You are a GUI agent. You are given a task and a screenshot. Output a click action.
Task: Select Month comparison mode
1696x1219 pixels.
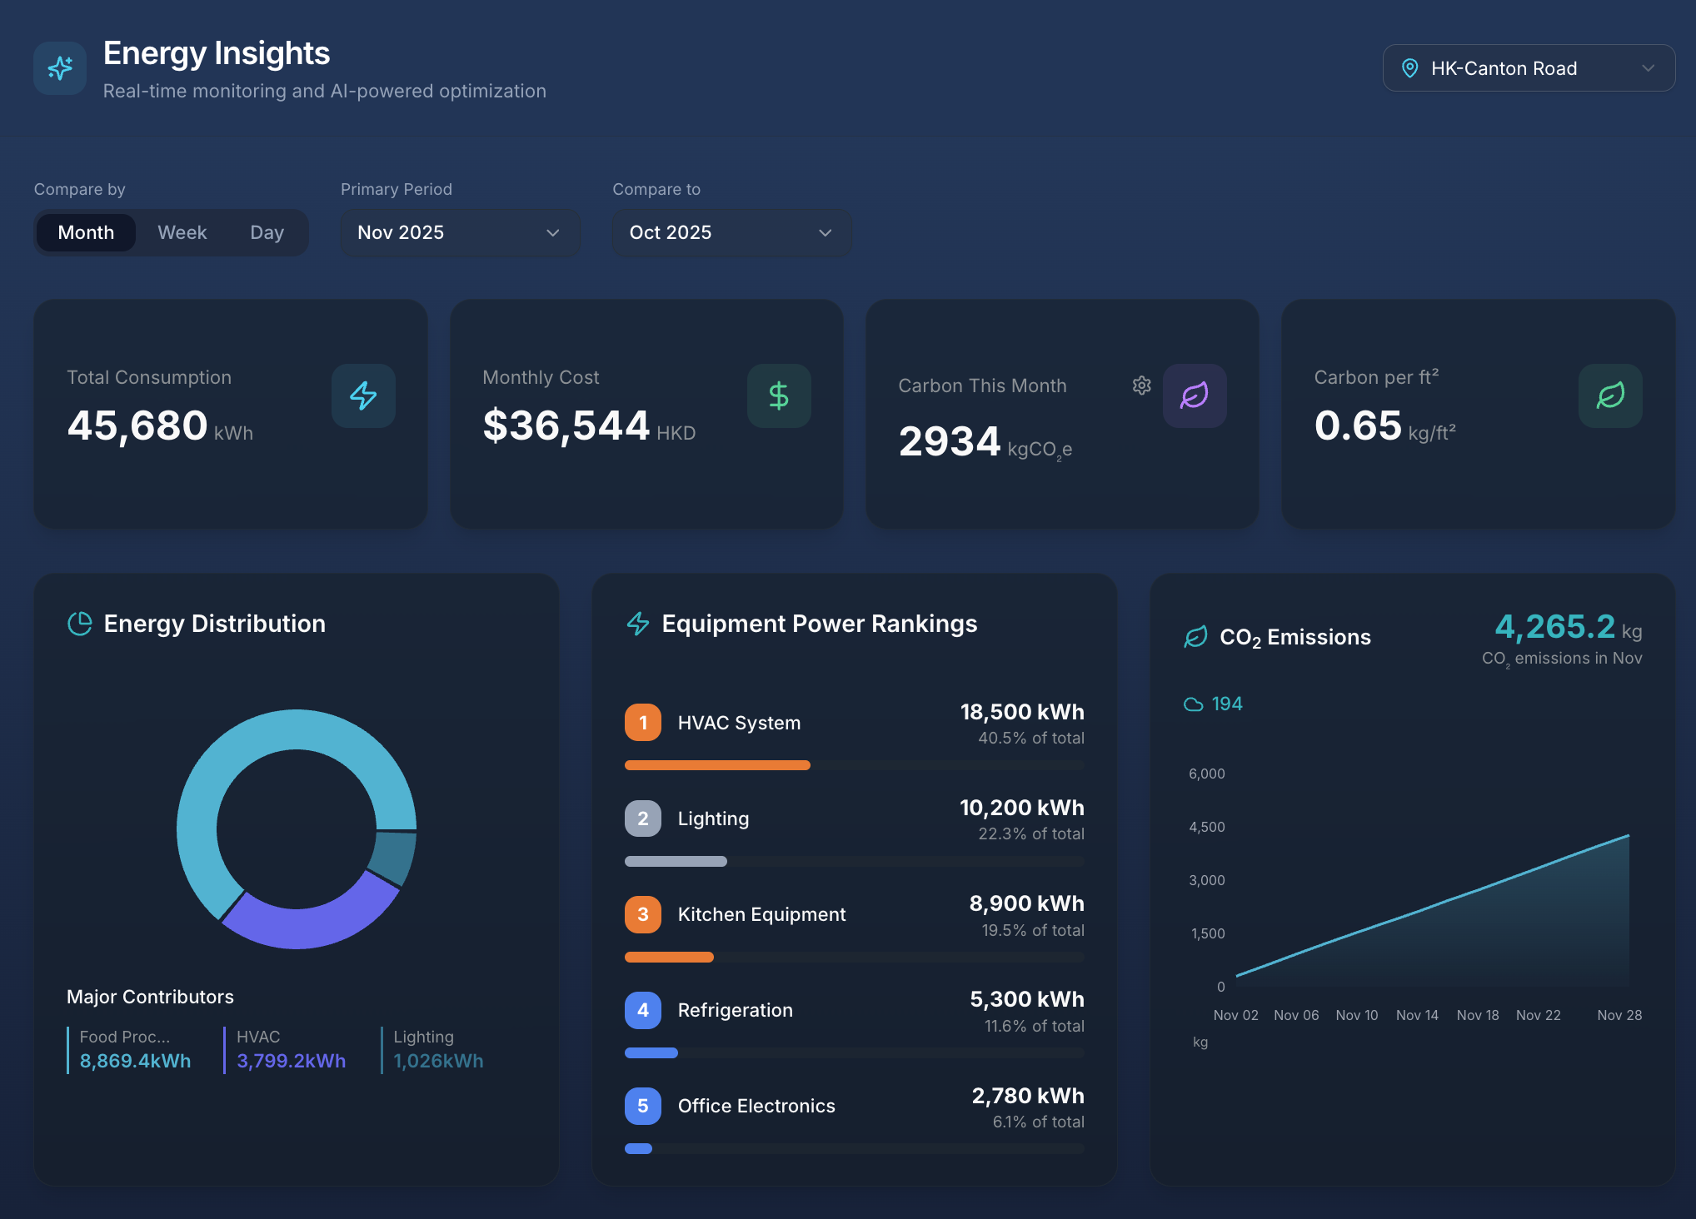(x=86, y=232)
